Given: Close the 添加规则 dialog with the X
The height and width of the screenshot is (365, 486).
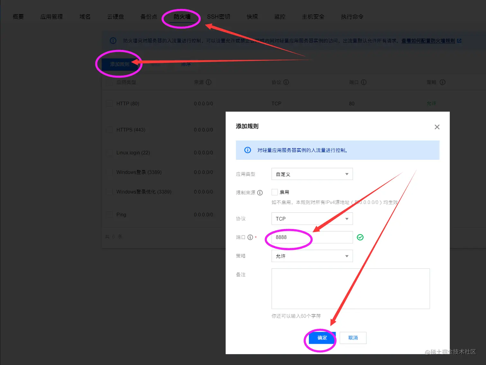Looking at the screenshot, I should [x=437, y=127].
